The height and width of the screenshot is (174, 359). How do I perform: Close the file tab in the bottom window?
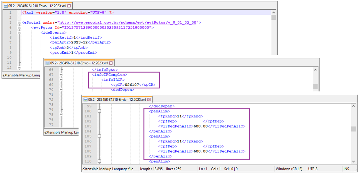pos(149,100)
